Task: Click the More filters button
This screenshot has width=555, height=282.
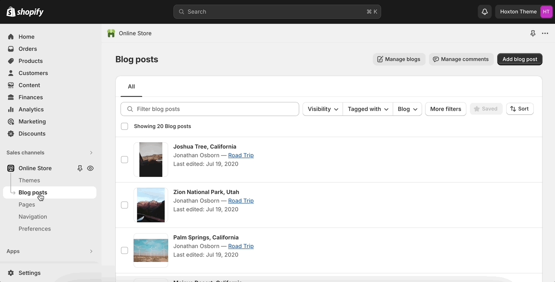Action: click(x=446, y=109)
